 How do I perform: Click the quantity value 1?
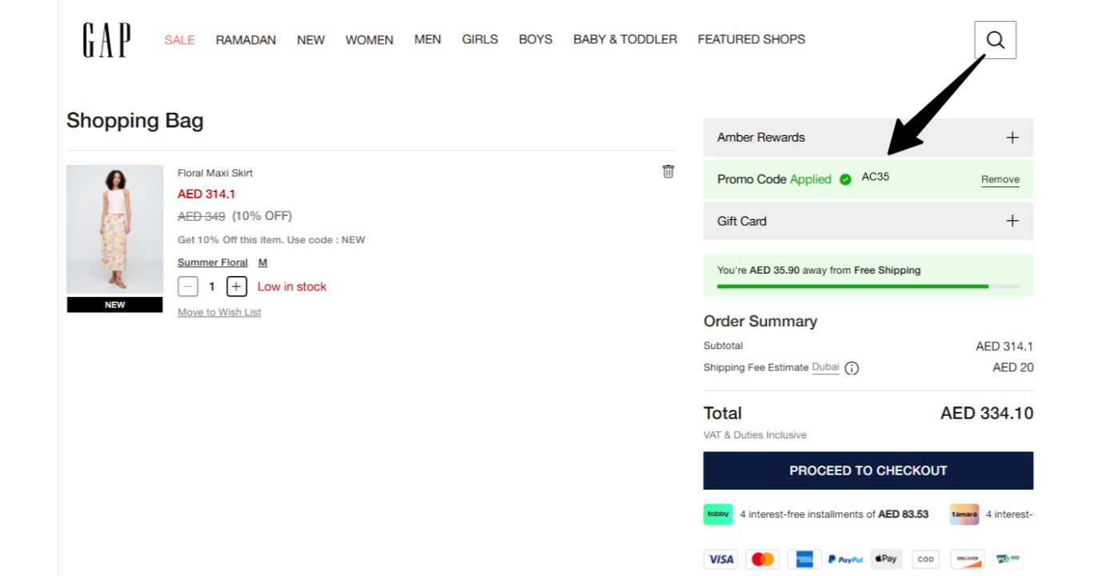click(x=212, y=286)
